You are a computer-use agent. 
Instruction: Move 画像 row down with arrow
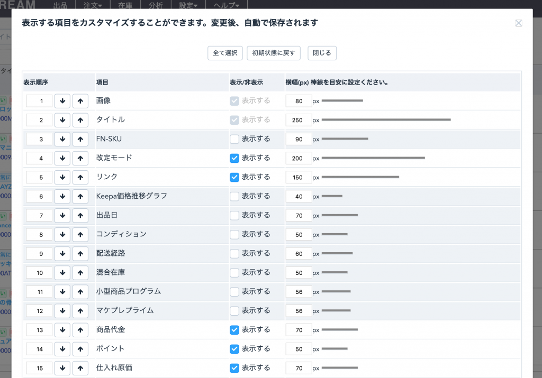coord(62,101)
